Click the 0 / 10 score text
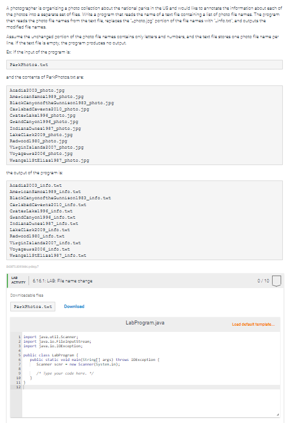The width and height of the screenshot is (292, 423). pyautogui.click(x=263, y=281)
